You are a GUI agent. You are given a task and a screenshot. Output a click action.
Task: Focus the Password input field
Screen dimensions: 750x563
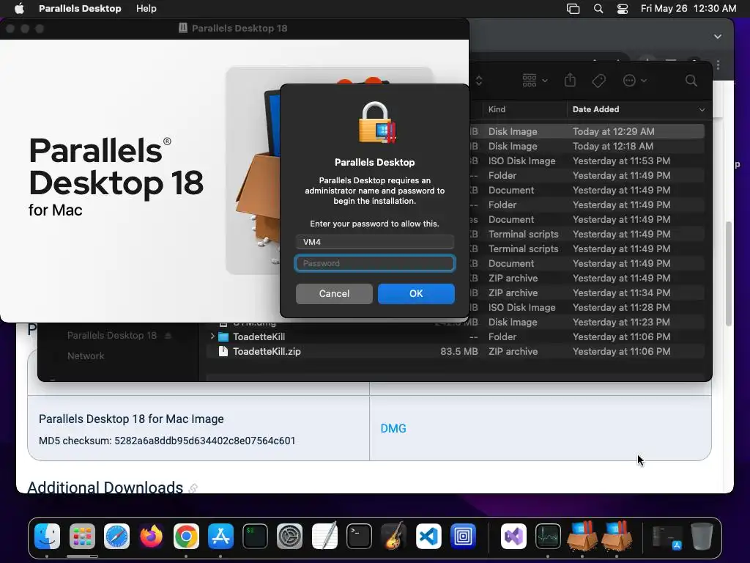point(374,263)
